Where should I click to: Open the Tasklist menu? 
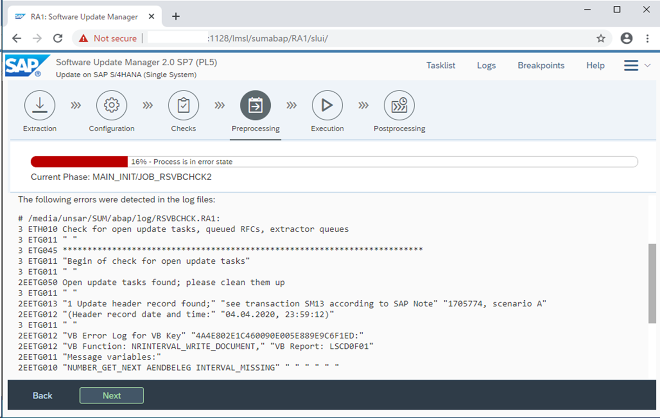(x=441, y=65)
